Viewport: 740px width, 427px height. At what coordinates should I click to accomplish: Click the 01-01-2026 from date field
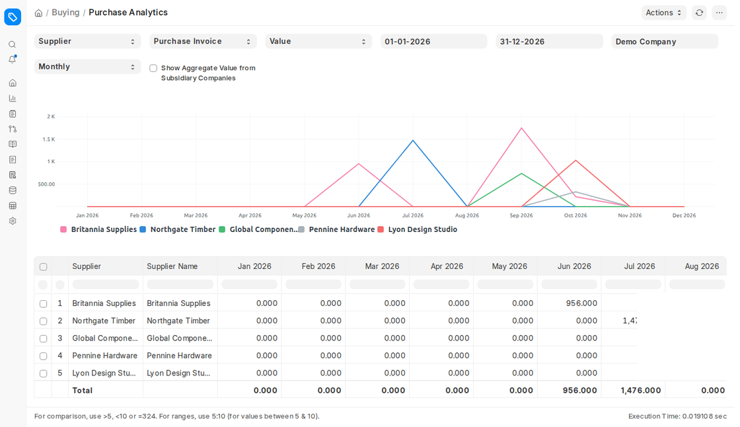(x=433, y=42)
